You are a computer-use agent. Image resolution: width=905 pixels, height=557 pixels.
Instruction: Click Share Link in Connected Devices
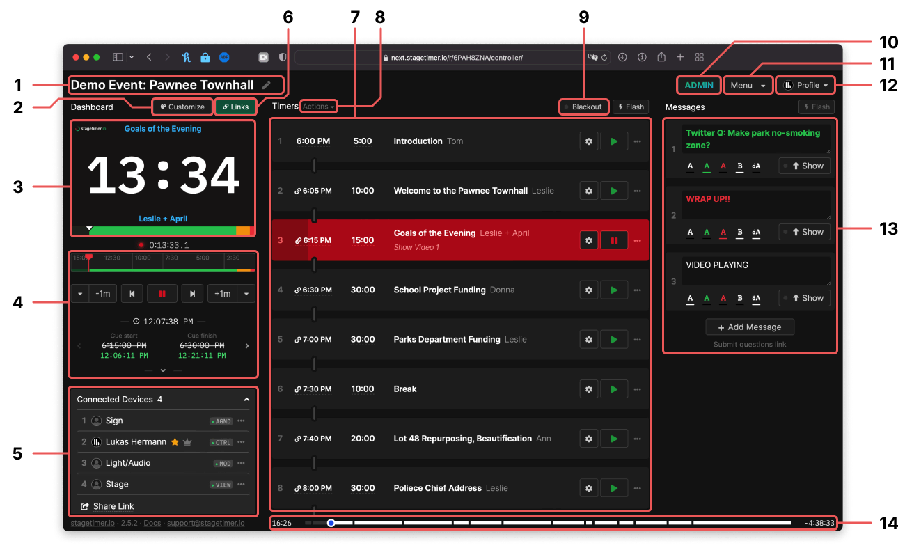click(107, 506)
